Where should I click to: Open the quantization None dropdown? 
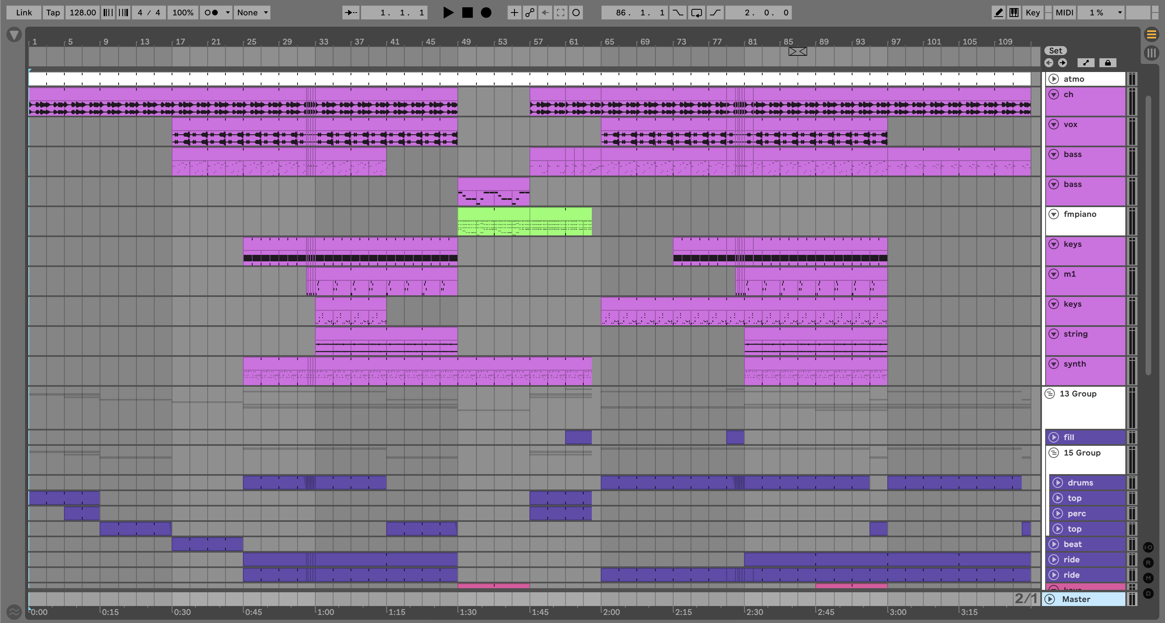(252, 13)
